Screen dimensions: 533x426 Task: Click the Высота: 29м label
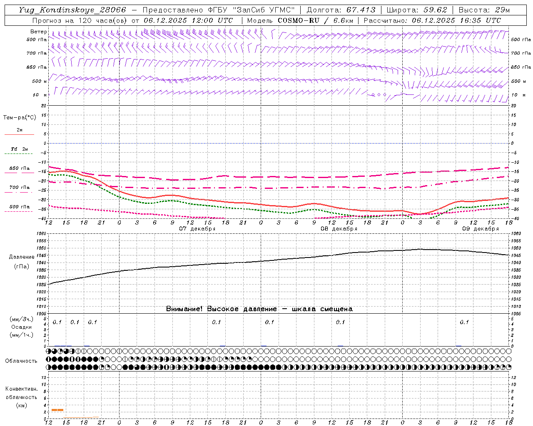point(484,10)
